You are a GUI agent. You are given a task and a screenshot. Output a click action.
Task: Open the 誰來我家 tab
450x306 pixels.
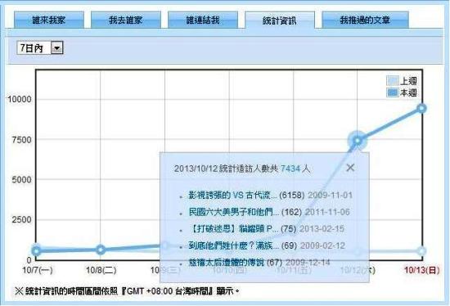coord(49,20)
